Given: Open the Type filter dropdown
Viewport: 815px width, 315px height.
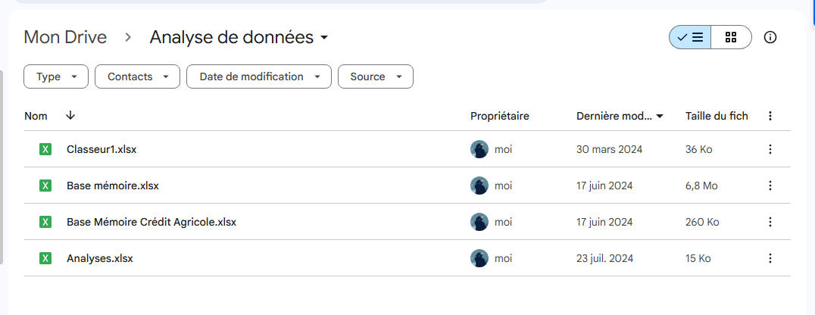Looking at the screenshot, I should pos(57,76).
